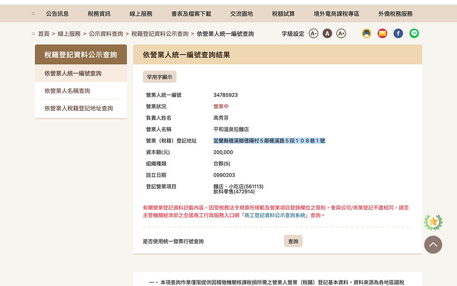Go to 線上服務 breadcrumb link
This screenshot has height=286, width=457.
pos(69,34)
